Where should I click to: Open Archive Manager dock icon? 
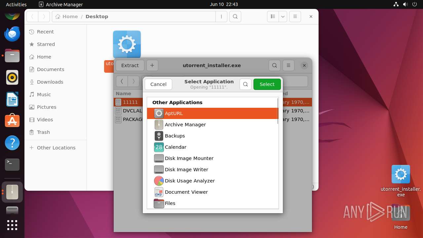coord(12,192)
